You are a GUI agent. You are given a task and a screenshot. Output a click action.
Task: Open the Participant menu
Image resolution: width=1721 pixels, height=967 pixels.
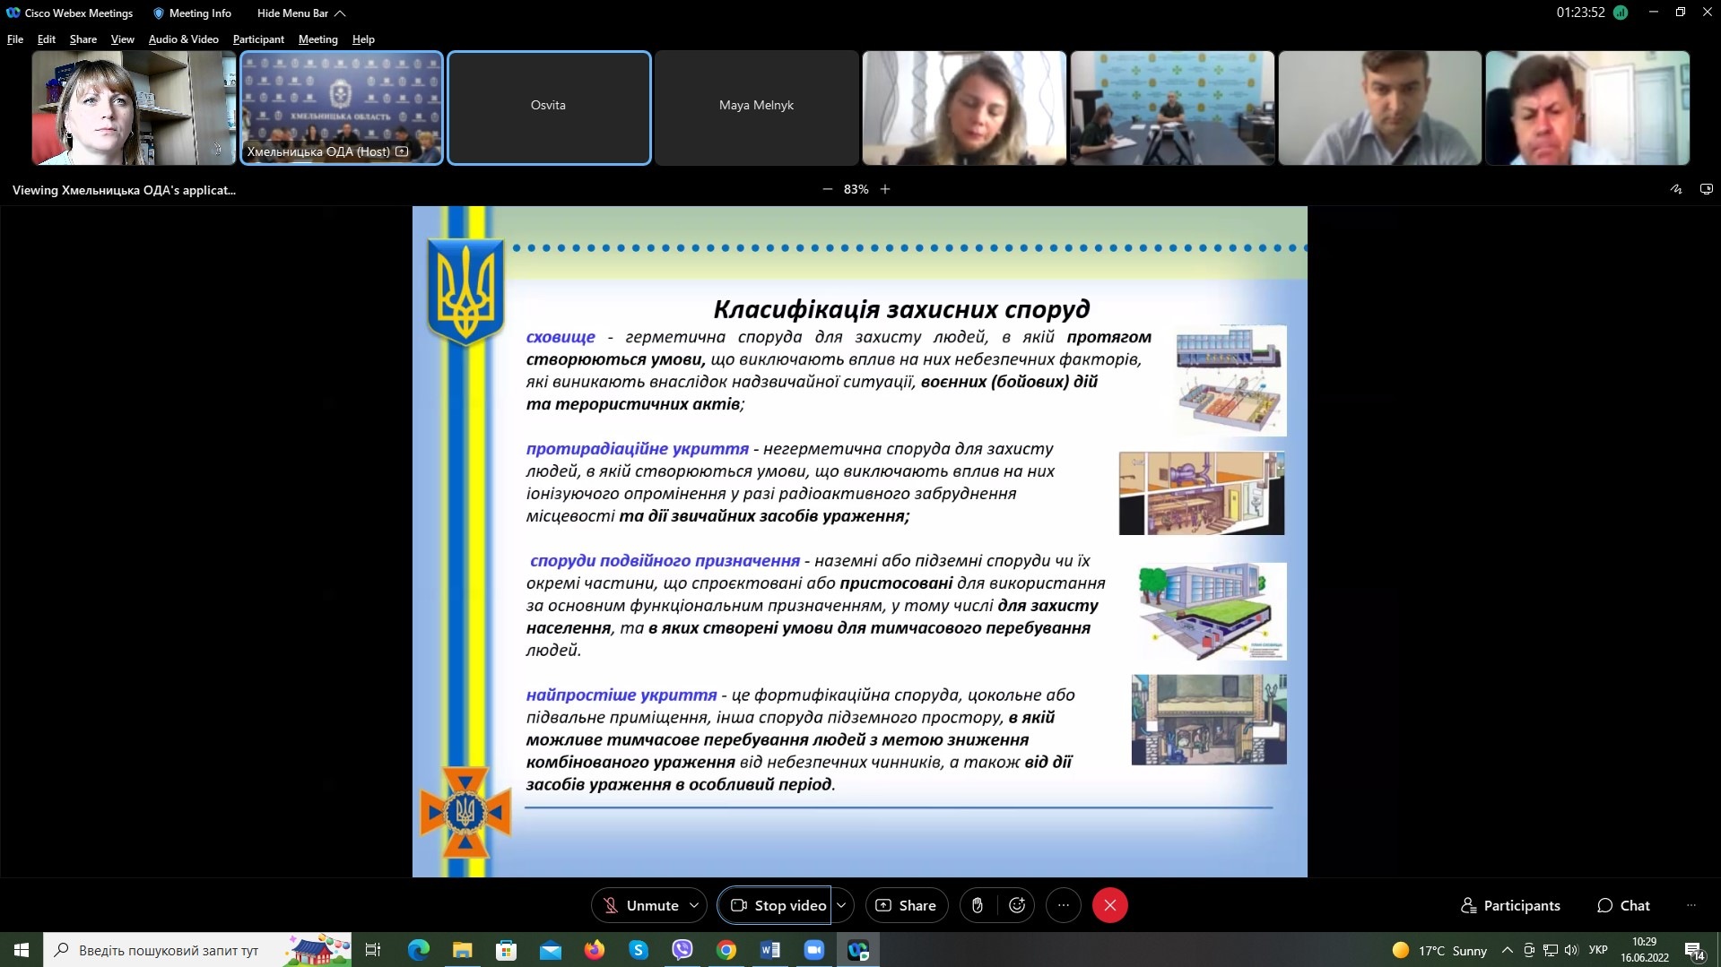tap(258, 39)
